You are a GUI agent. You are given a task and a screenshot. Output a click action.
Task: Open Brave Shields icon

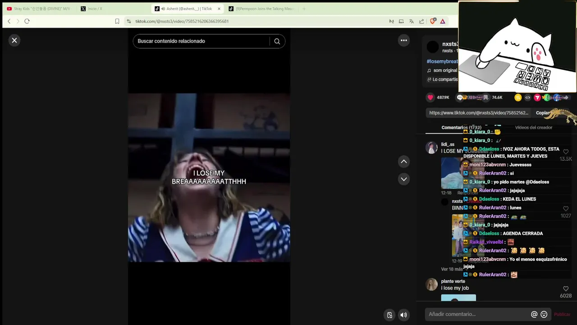[433, 21]
